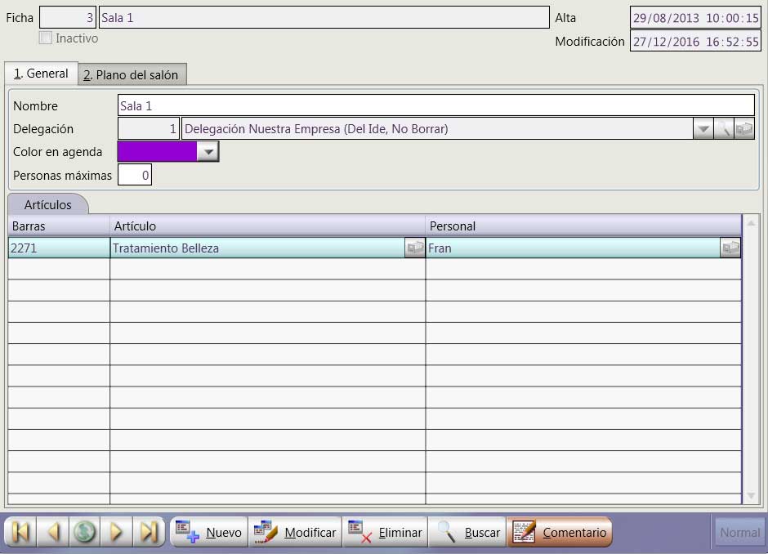Switch to 2. Plano del salón tab
Image resolution: width=768 pixels, height=554 pixels.
(x=132, y=75)
